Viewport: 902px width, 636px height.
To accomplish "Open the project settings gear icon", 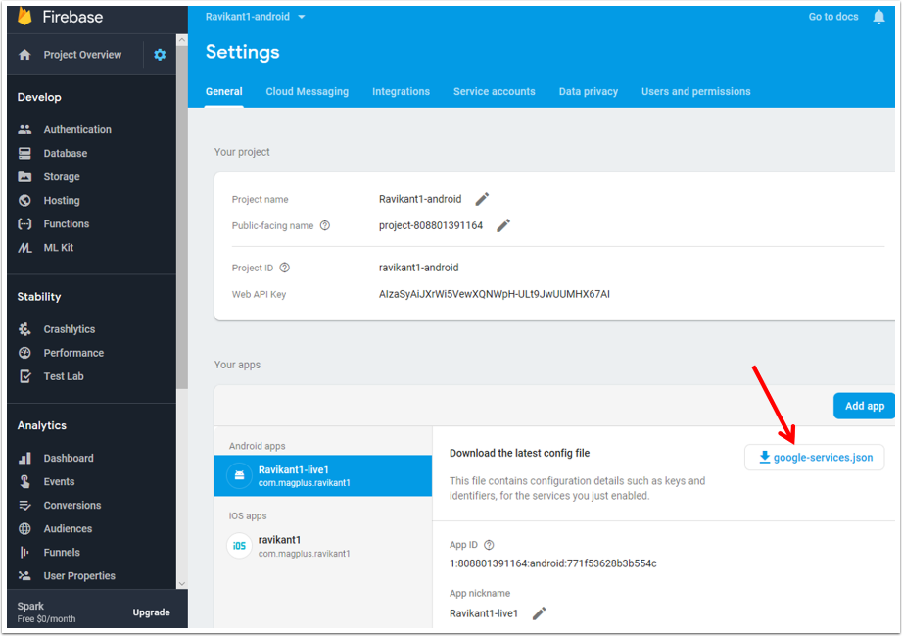I will (160, 55).
